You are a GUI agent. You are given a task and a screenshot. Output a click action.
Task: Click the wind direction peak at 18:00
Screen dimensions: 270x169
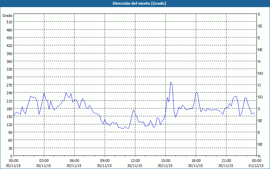pyautogui.click(x=196, y=93)
